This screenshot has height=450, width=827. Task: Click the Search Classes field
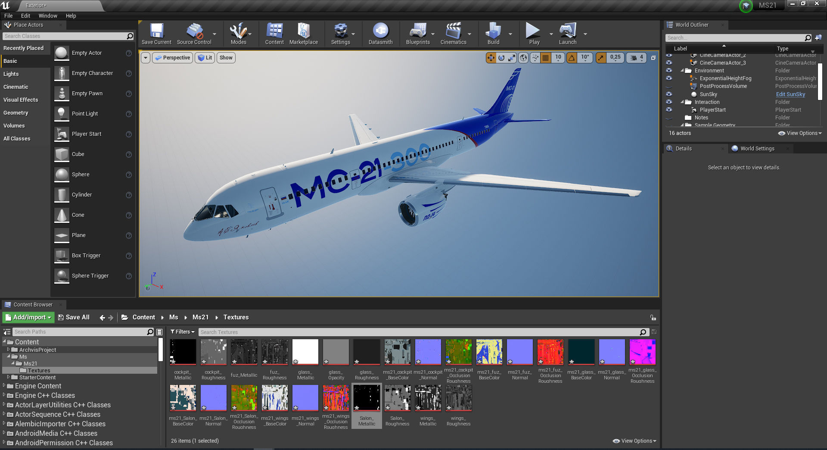(x=68, y=36)
